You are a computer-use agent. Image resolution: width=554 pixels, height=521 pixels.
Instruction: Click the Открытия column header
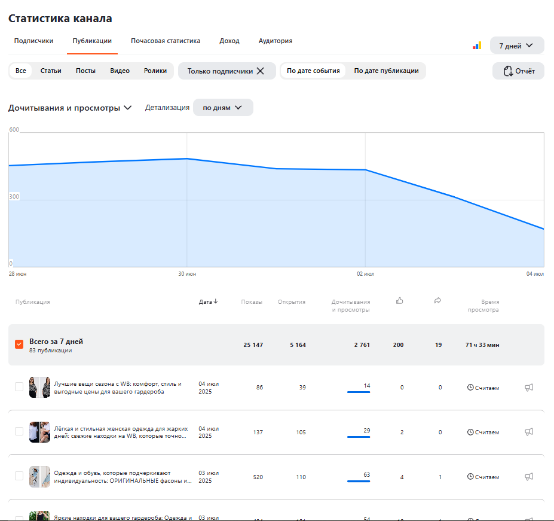tap(292, 301)
